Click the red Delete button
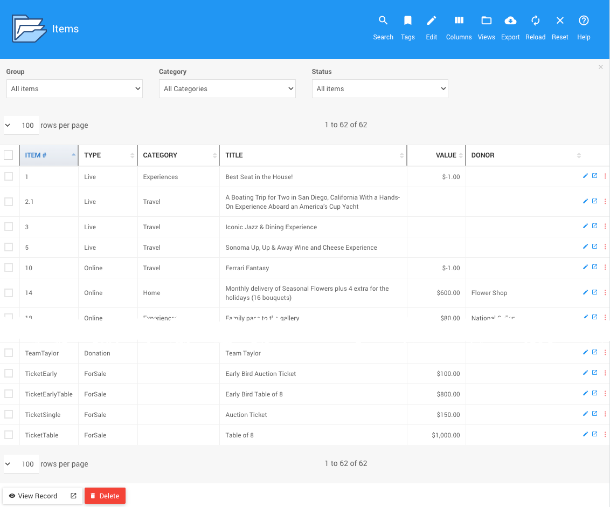 point(105,496)
